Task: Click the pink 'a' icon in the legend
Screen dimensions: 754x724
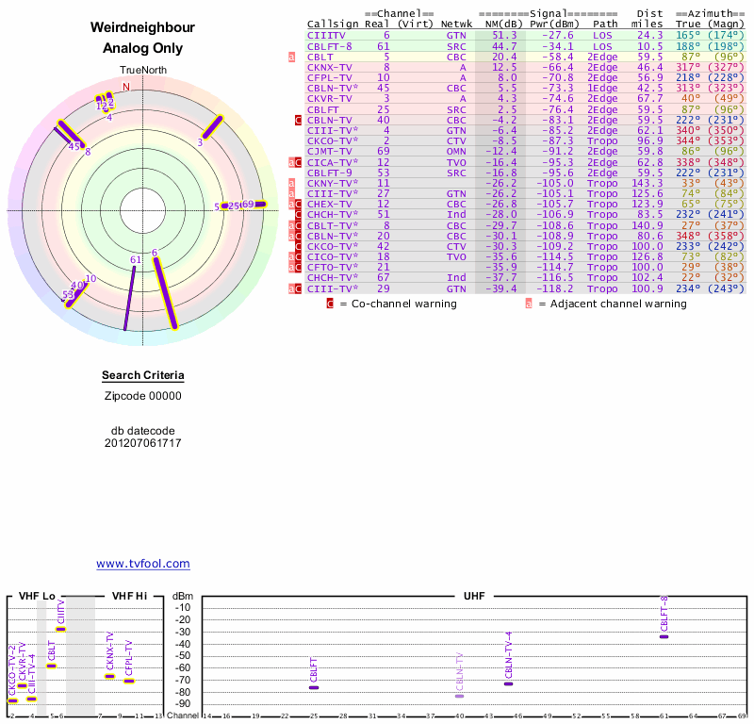Action: click(529, 304)
